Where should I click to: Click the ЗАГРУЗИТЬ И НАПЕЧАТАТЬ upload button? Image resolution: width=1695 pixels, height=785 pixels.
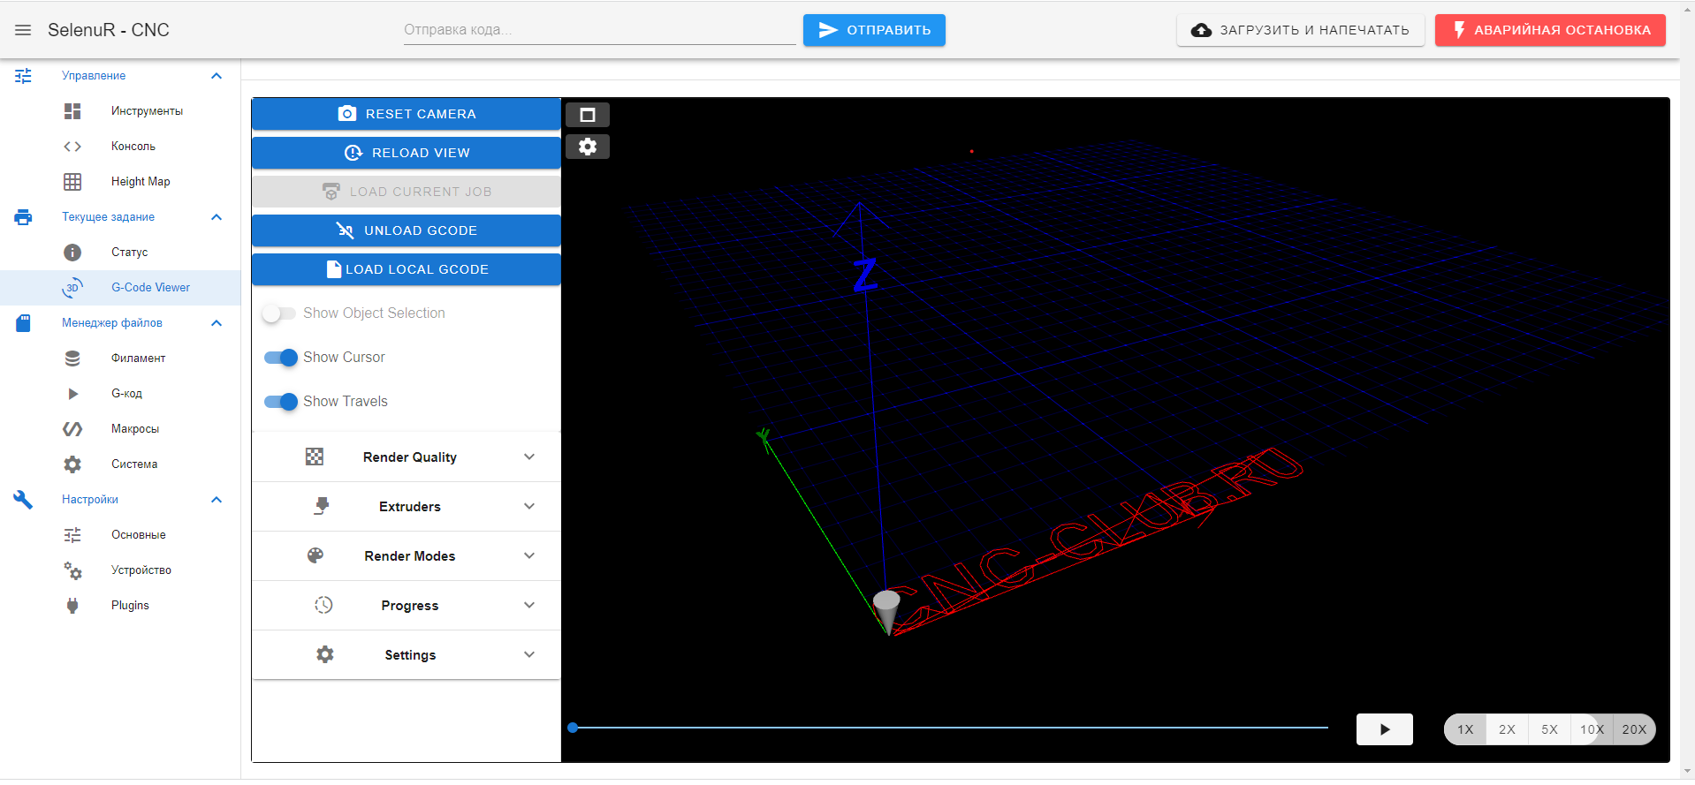point(1301,30)
